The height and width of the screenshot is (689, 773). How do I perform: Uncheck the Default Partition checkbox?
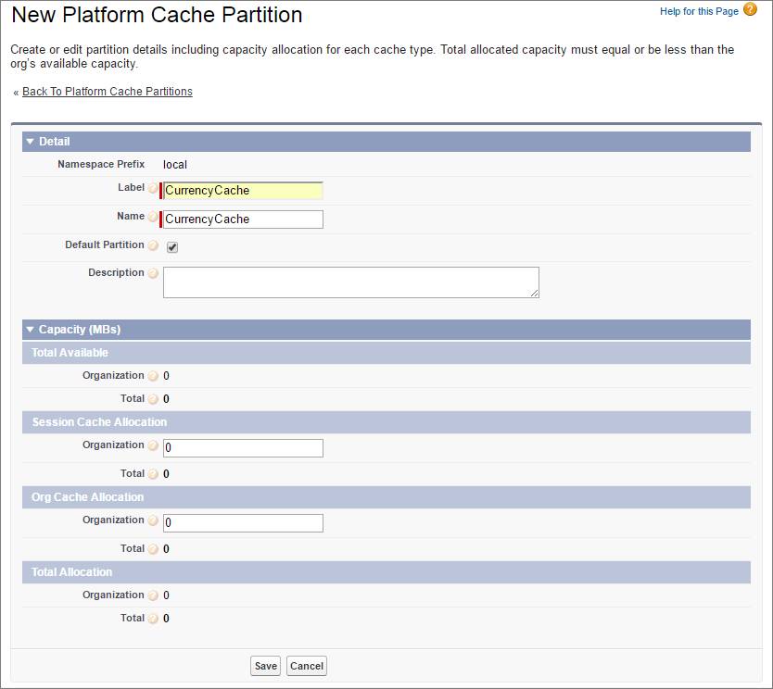pos(172,247)
